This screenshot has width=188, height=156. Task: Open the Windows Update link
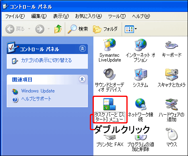(38, 91)
